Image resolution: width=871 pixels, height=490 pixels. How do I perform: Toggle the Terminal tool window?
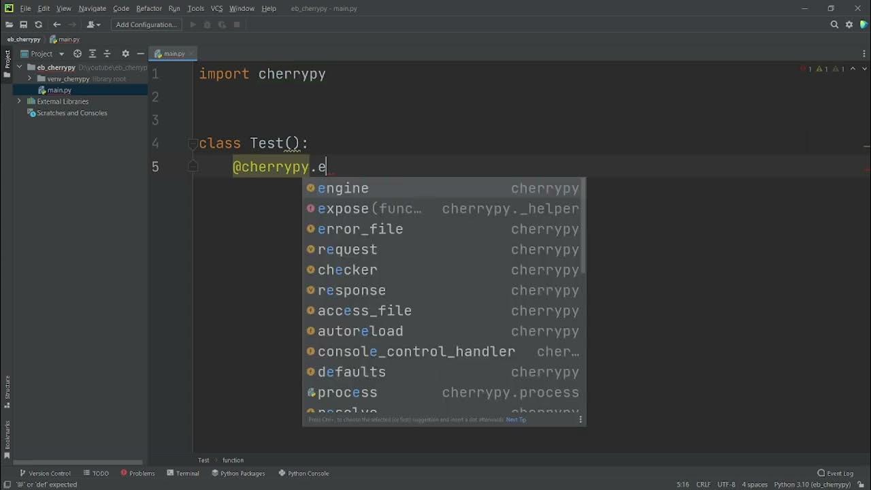click(183, 473)
